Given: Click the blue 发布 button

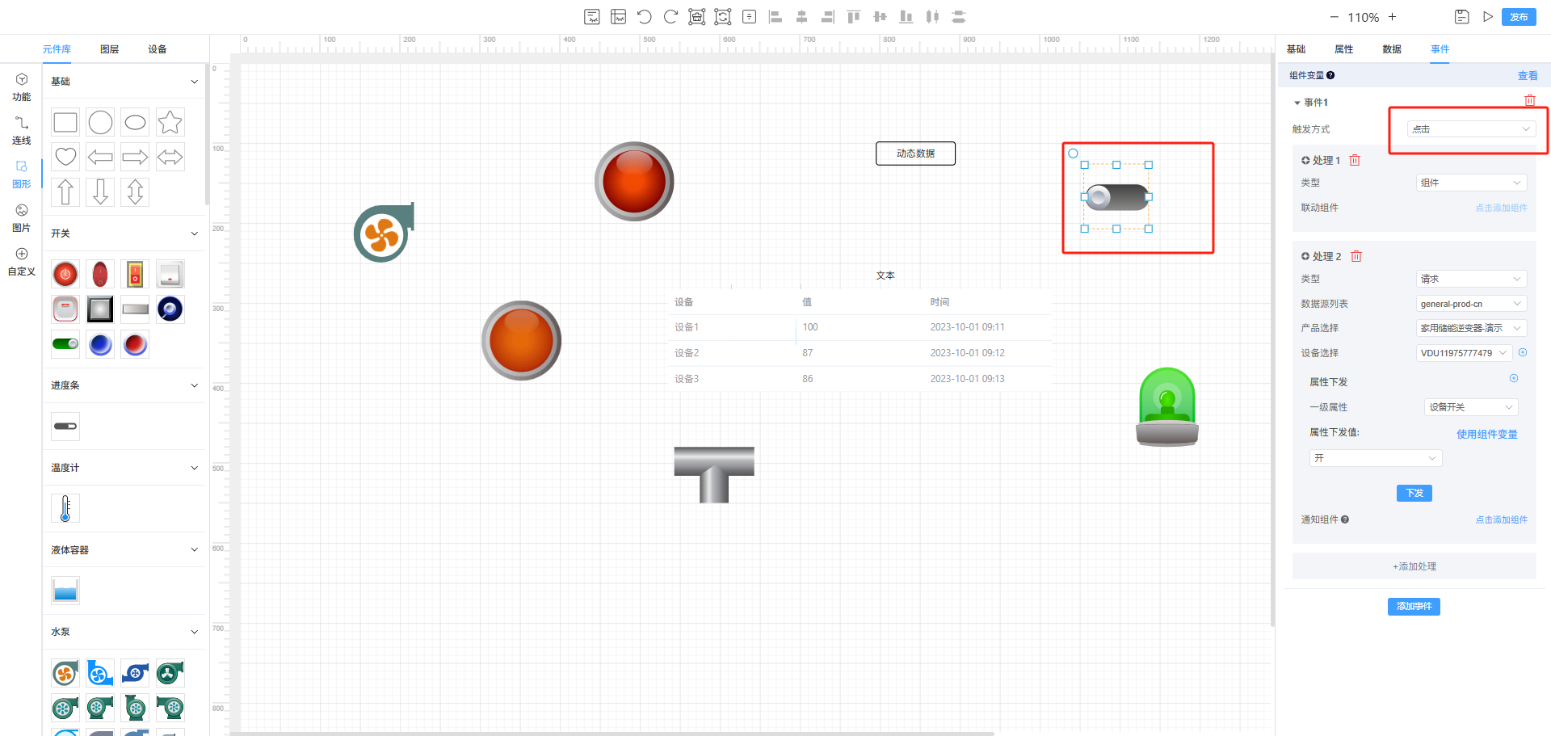Looking at the screenshot, I should click(1519, 17).
